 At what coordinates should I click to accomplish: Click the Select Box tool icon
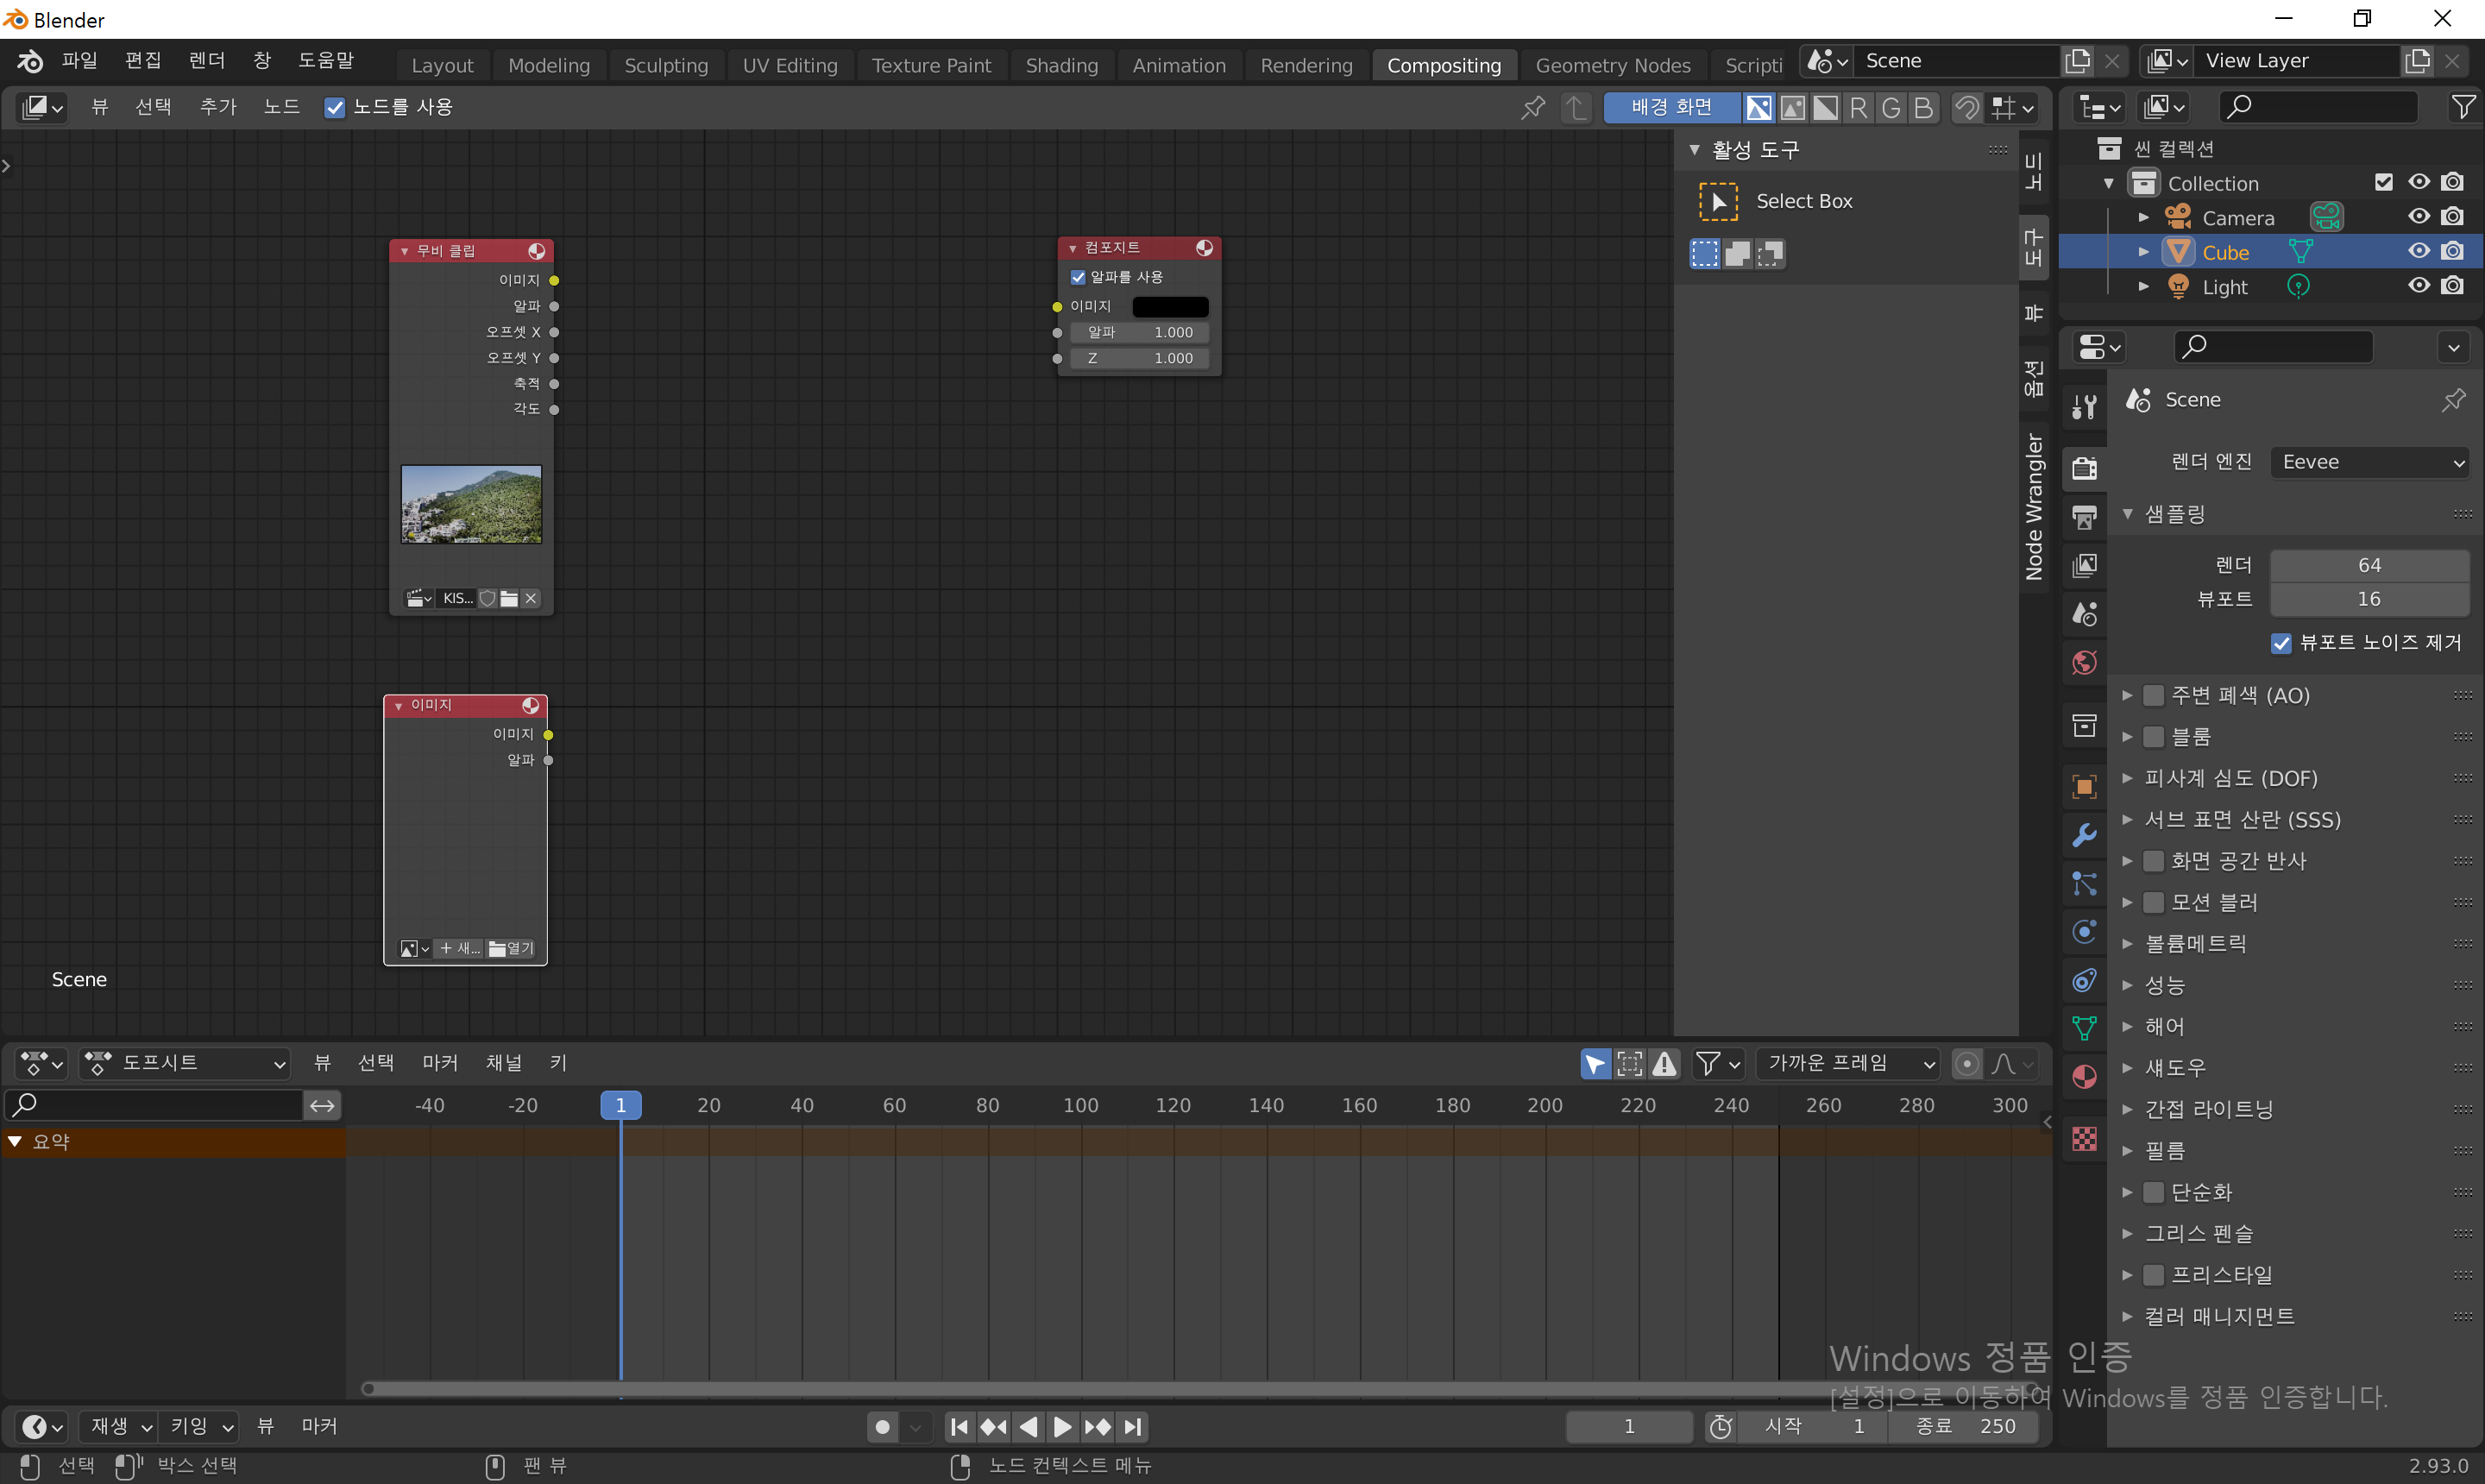coord(1718,201)
